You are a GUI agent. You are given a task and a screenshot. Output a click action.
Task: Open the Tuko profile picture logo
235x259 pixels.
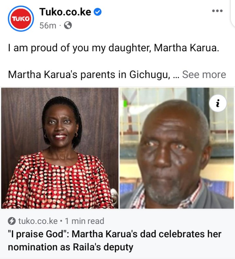click(21, 19)
